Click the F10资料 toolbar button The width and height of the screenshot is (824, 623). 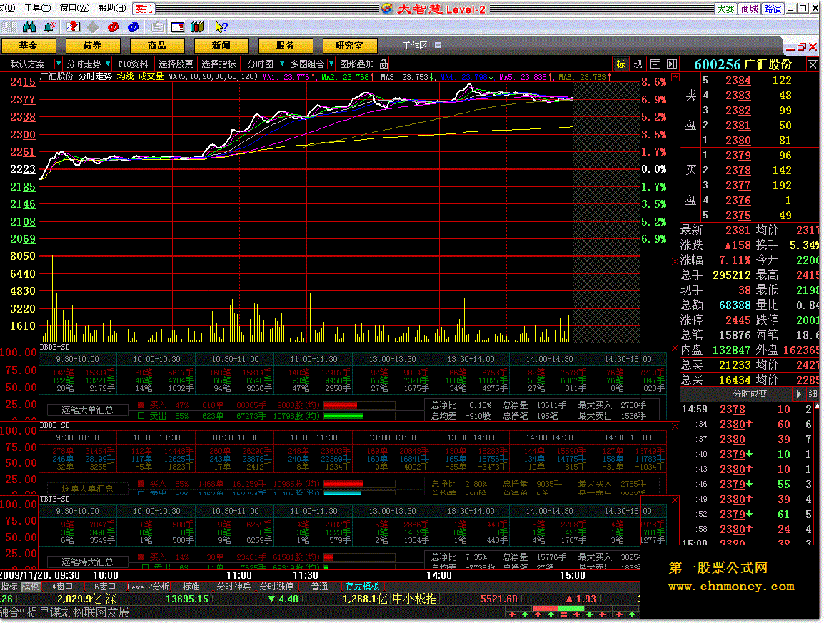[x=133, y=64]
